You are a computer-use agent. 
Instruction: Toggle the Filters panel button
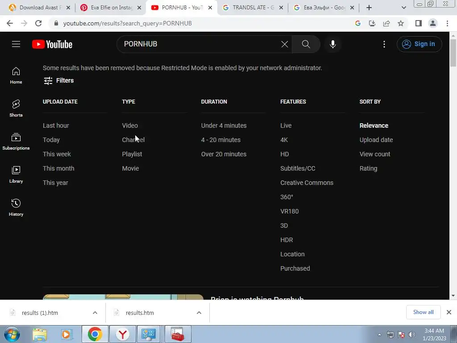click(58, 80)
